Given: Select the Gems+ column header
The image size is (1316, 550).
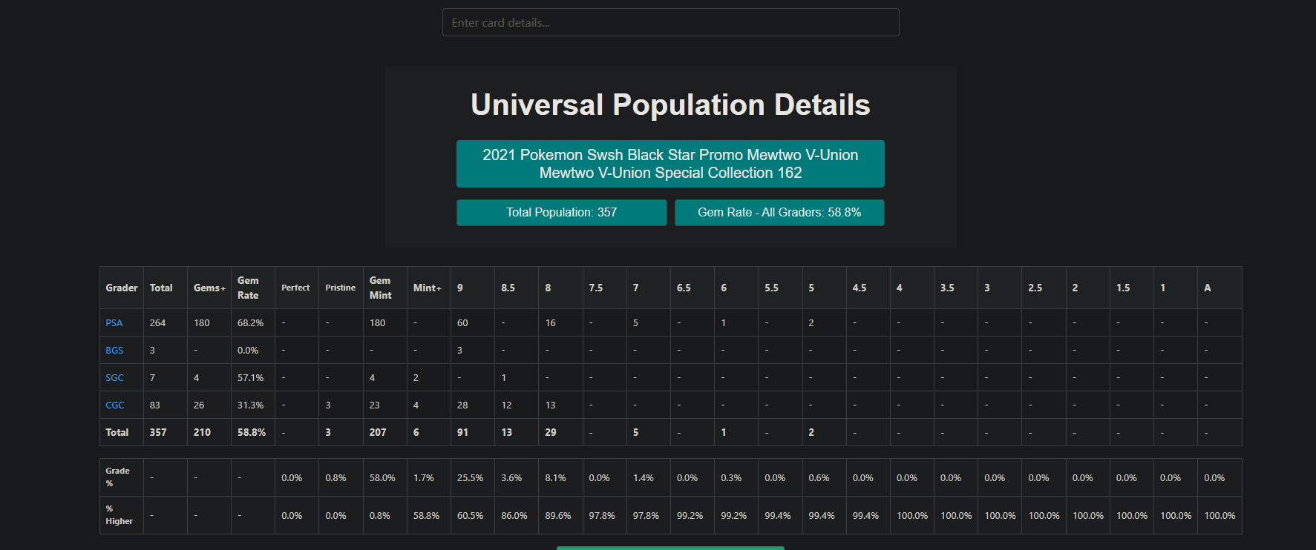Looking at the screenshot, I should [x=209, y=288].
